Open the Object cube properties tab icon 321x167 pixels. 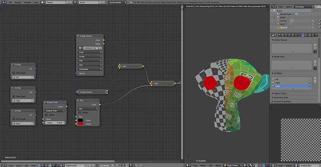pyautogui.click(x=293, y=35)
